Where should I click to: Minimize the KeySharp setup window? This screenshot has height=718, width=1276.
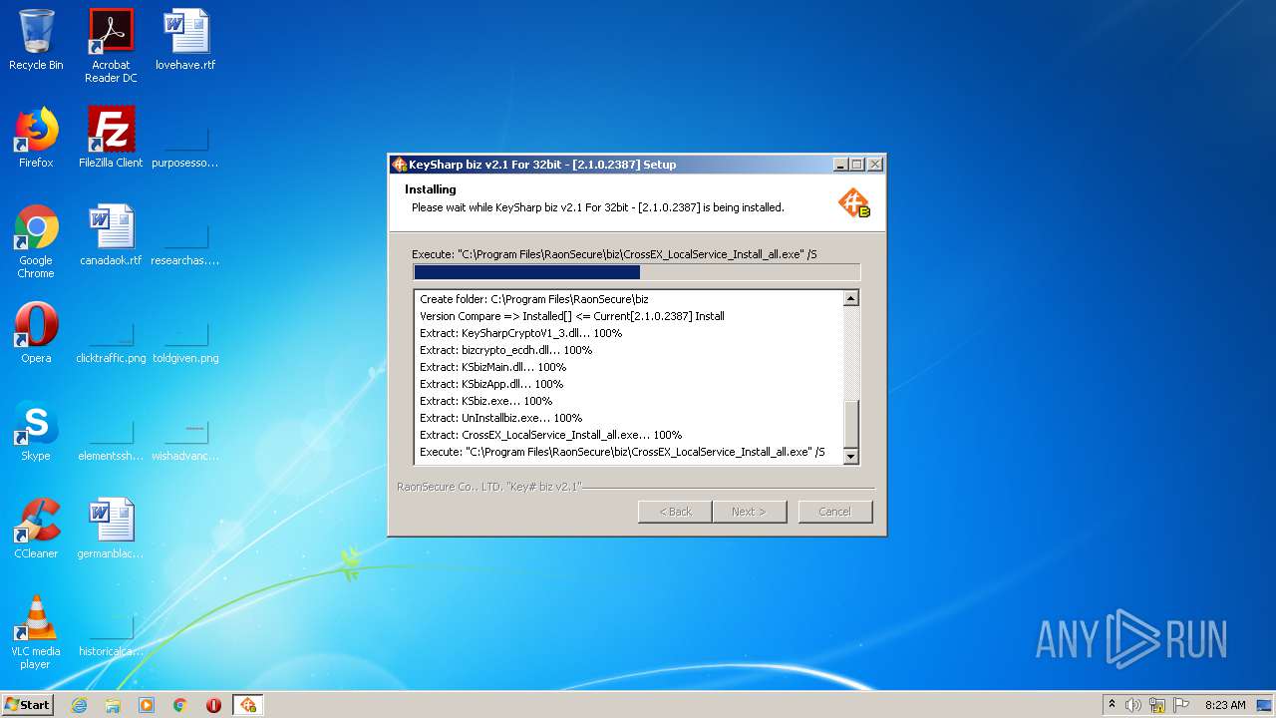[x=840, y=165]
